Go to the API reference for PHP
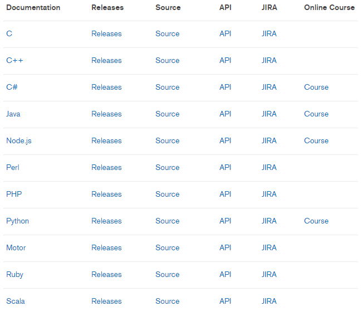363x311 pixels. point(225,194)
